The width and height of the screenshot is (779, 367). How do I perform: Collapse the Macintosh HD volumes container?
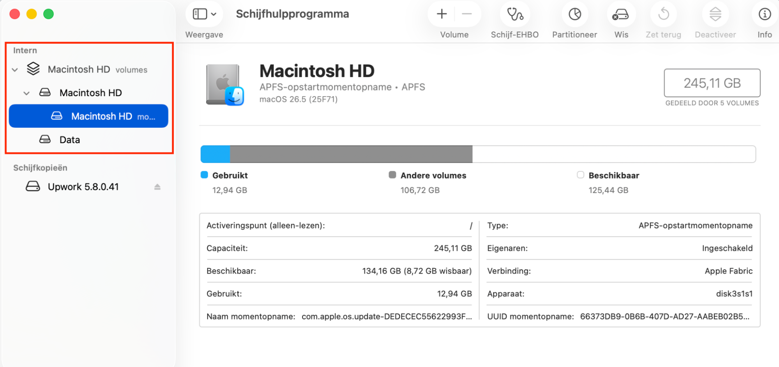[x=15, y=70]
